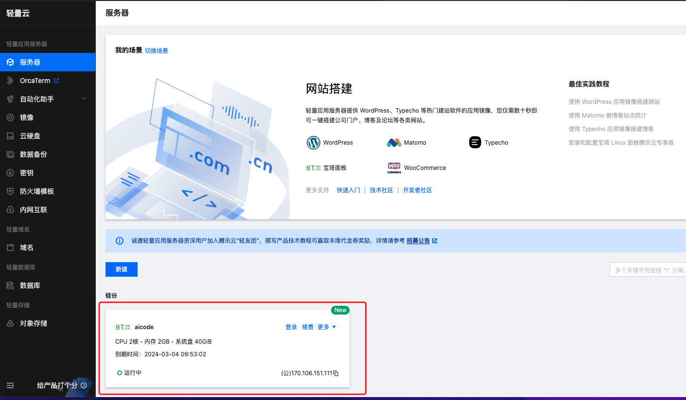Open the 更多 dropdown on aicode

pyautogui.click(x=327, y=327)
